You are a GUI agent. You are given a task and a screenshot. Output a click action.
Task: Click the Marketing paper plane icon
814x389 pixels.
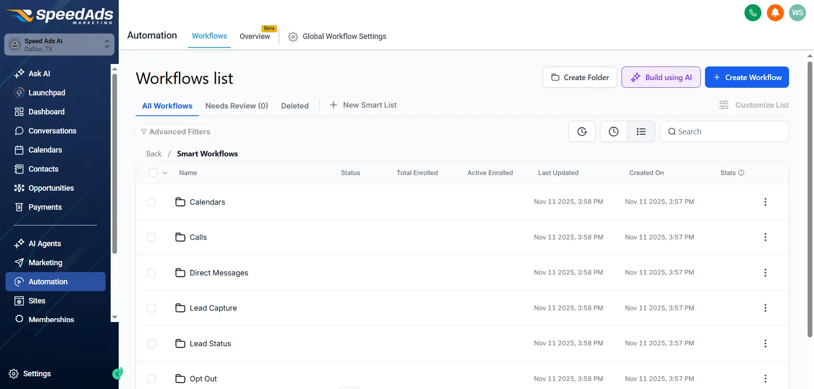[19, 263]
